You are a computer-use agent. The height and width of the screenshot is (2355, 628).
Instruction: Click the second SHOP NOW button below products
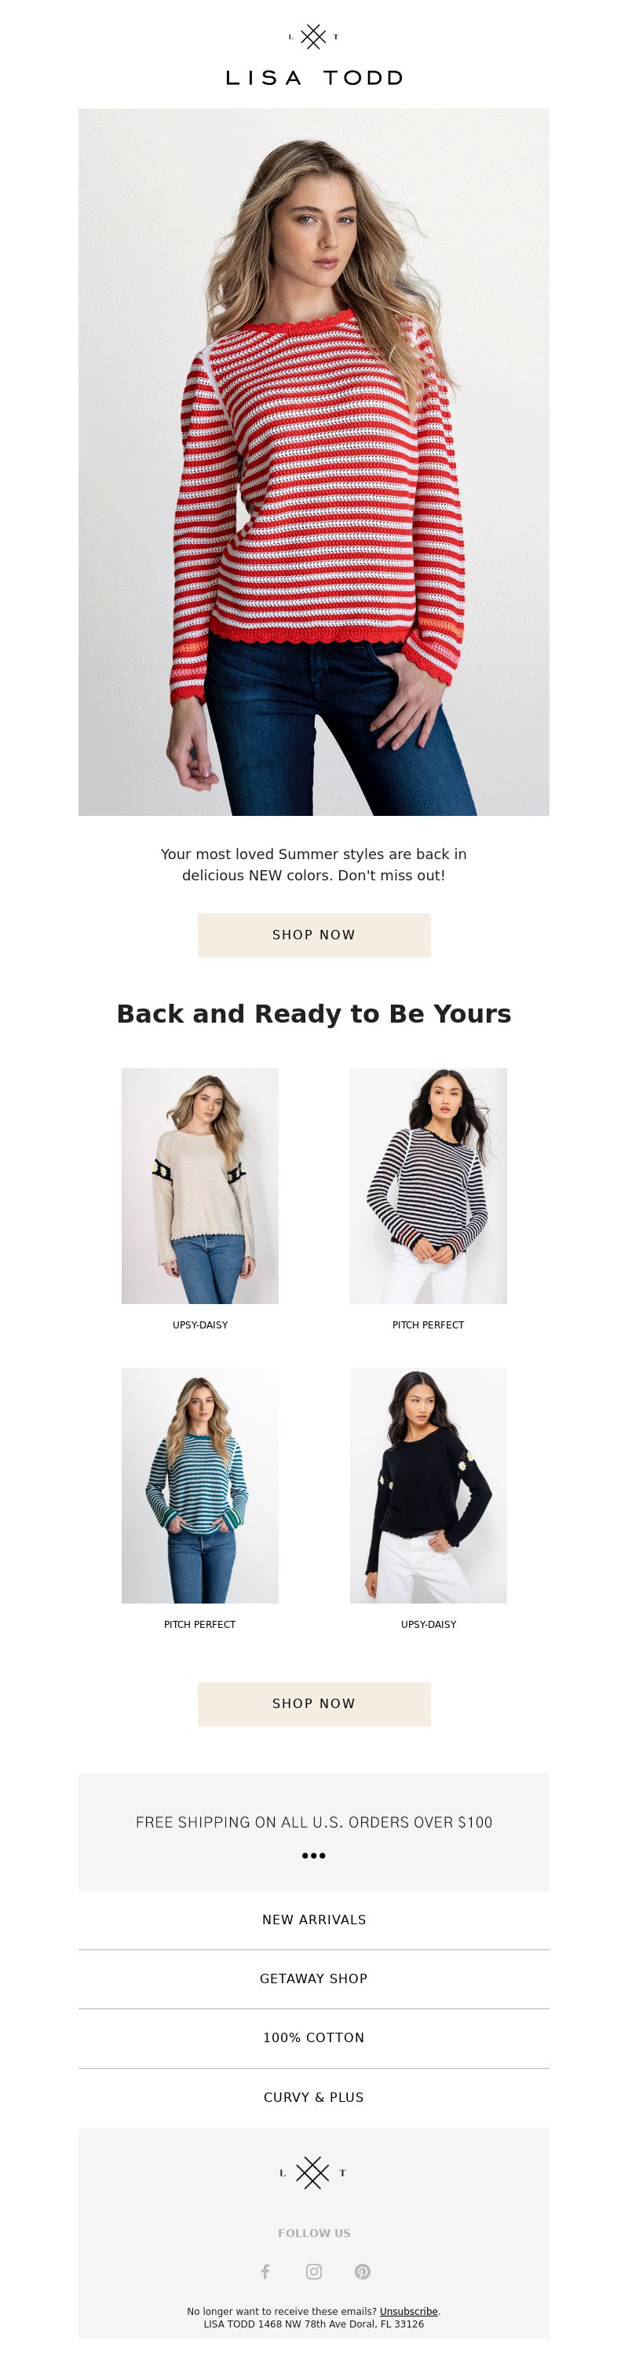click(x=314, y=1703)
